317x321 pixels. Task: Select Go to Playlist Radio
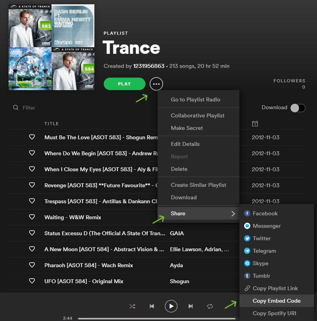198,99
